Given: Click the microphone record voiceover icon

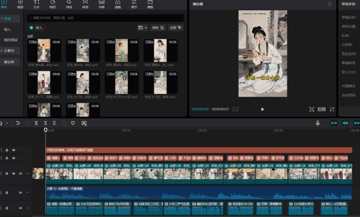Looking at the screenshot, I should click(318, 123).
